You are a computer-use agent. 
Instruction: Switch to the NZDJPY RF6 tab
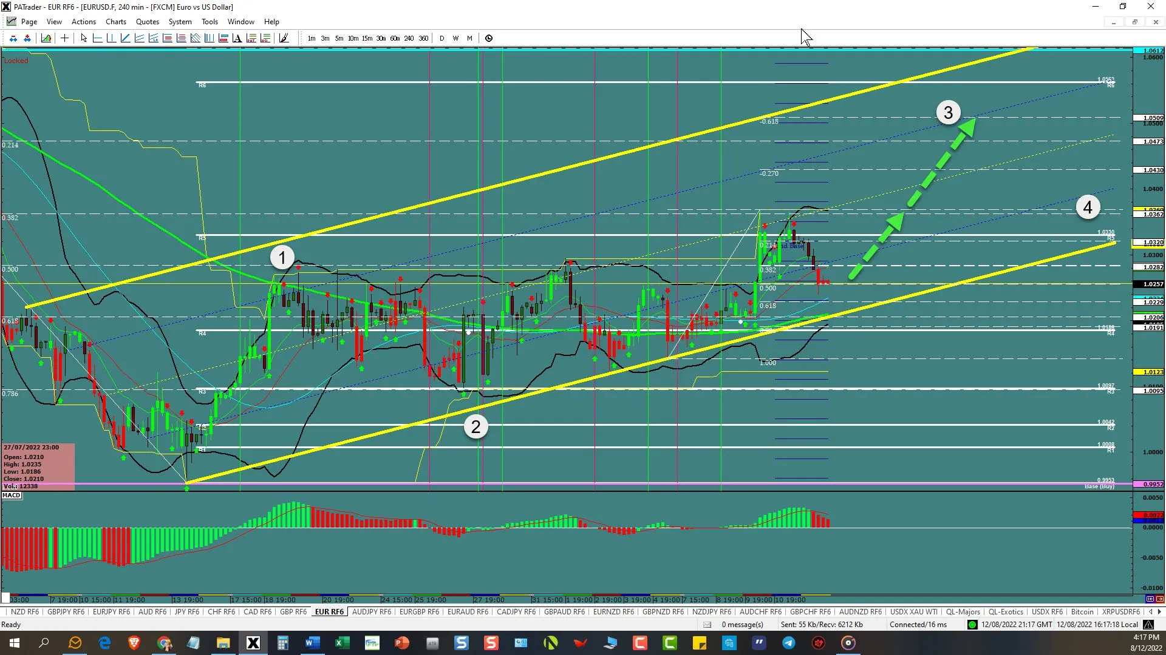click(x=712, y=612)
